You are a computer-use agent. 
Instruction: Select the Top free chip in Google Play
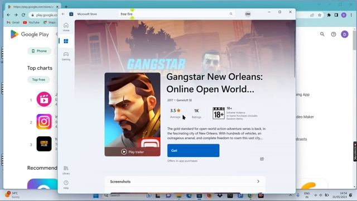[x=38, y=79]
